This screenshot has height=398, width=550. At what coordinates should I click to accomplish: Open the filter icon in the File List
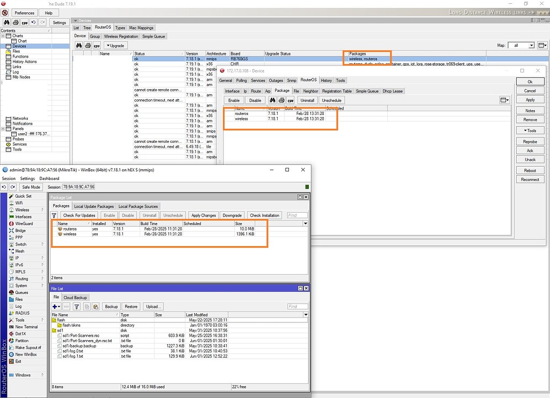(x=77, y=307)
